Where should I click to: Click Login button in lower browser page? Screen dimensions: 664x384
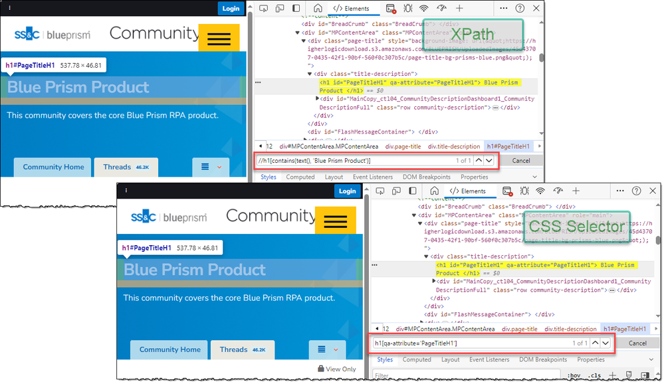(347, 191)
